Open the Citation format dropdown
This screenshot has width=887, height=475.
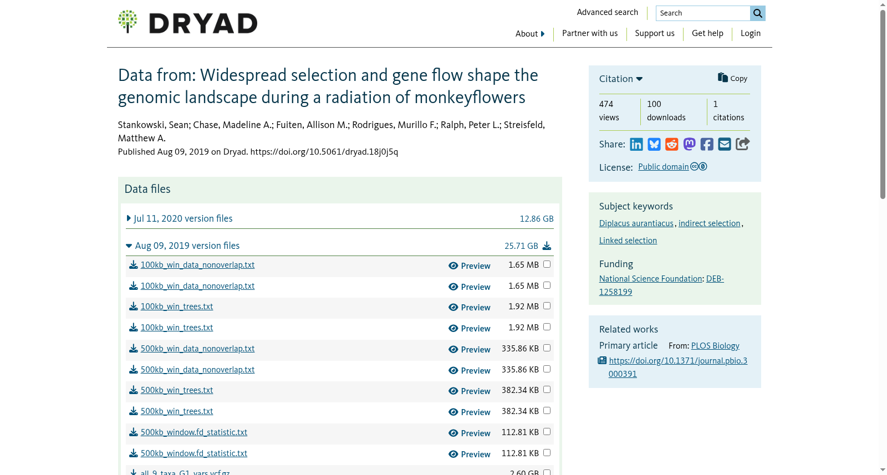pyautogui.click(x=621, y=79)
